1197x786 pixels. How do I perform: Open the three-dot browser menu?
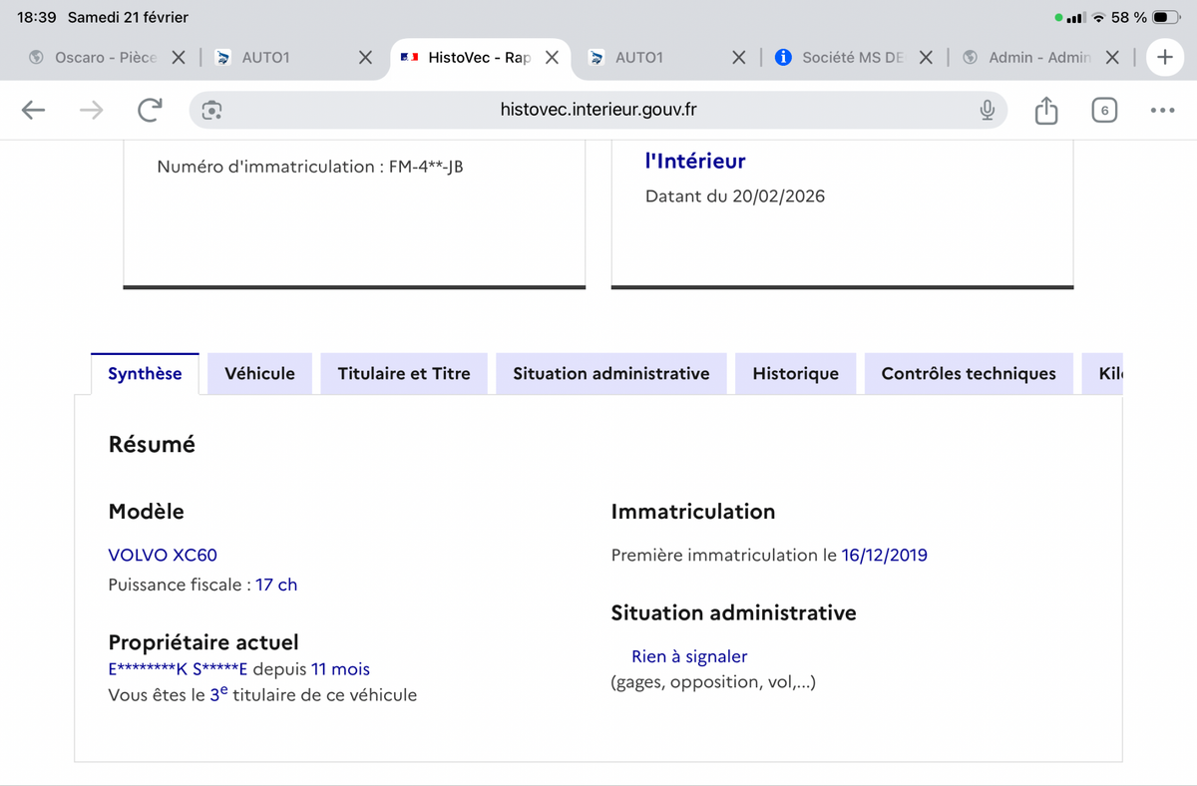1162,110
